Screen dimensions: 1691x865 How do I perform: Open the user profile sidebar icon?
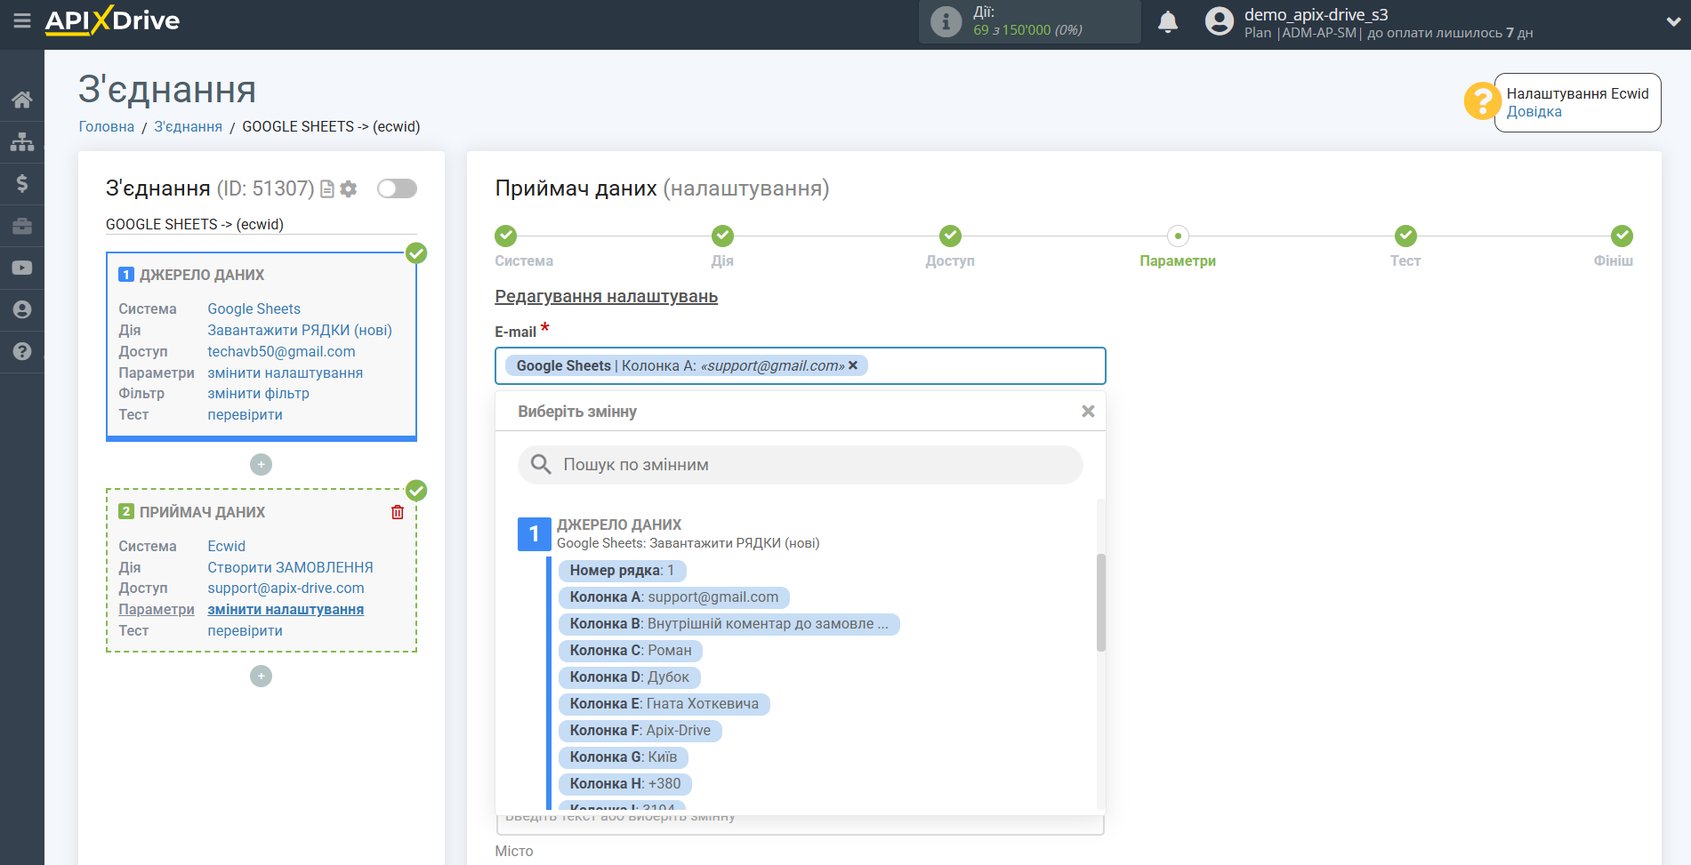coord(22,309)
